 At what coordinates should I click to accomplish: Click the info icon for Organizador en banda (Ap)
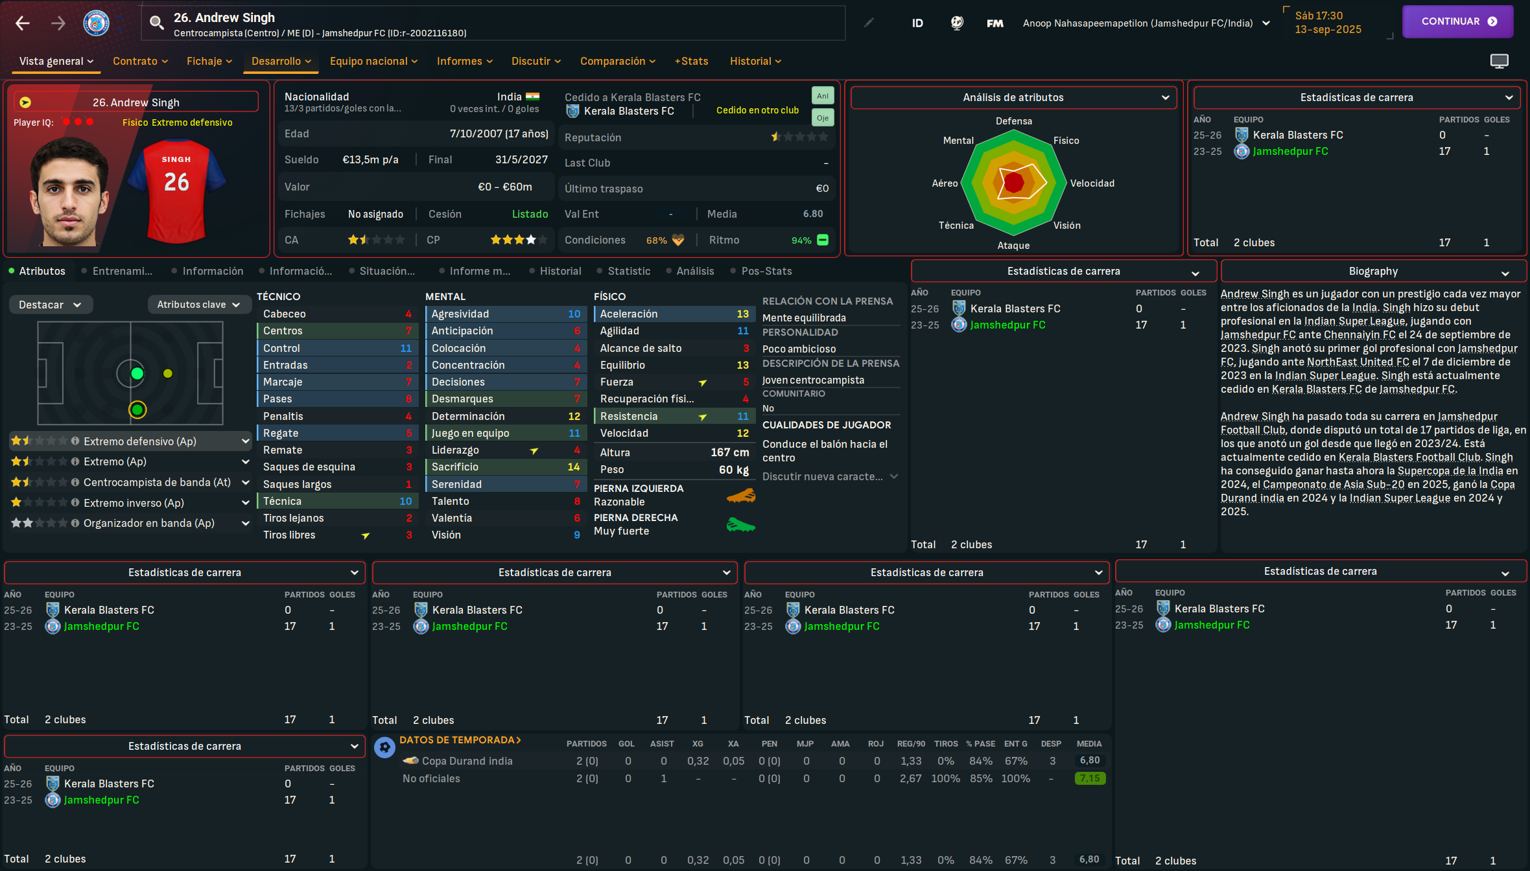point(75,523)
